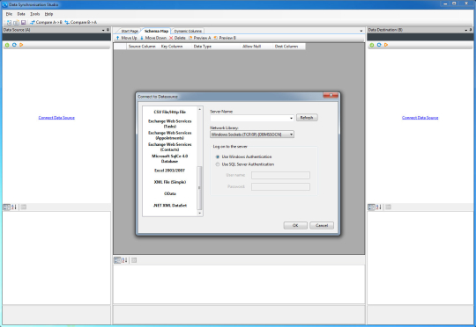Click the Save project floppy icon
Viewport: 476px width, 327px height.
(23, 22)
